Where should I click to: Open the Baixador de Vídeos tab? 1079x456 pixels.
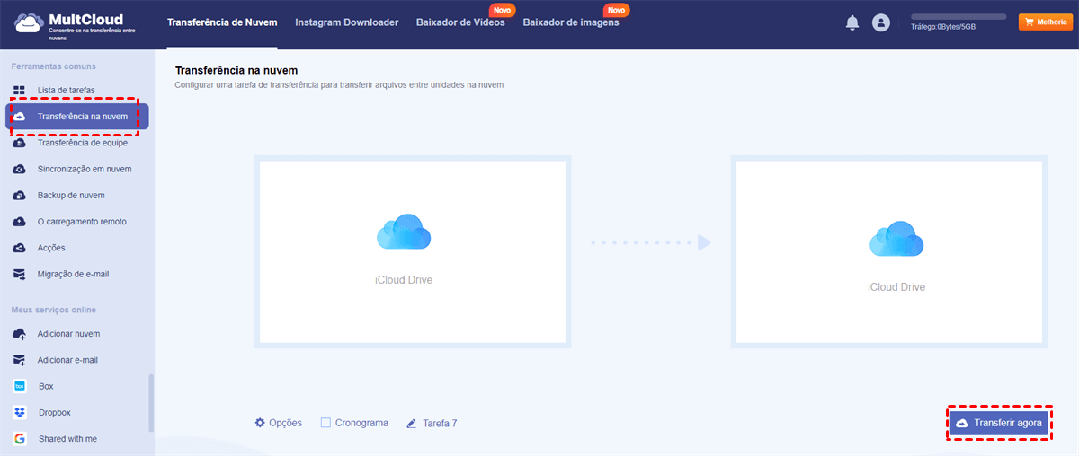coord(460,22)
